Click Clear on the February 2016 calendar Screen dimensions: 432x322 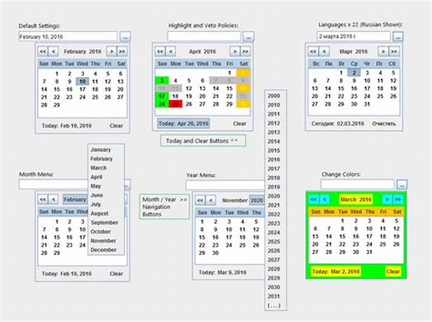[x=117, y=125]
